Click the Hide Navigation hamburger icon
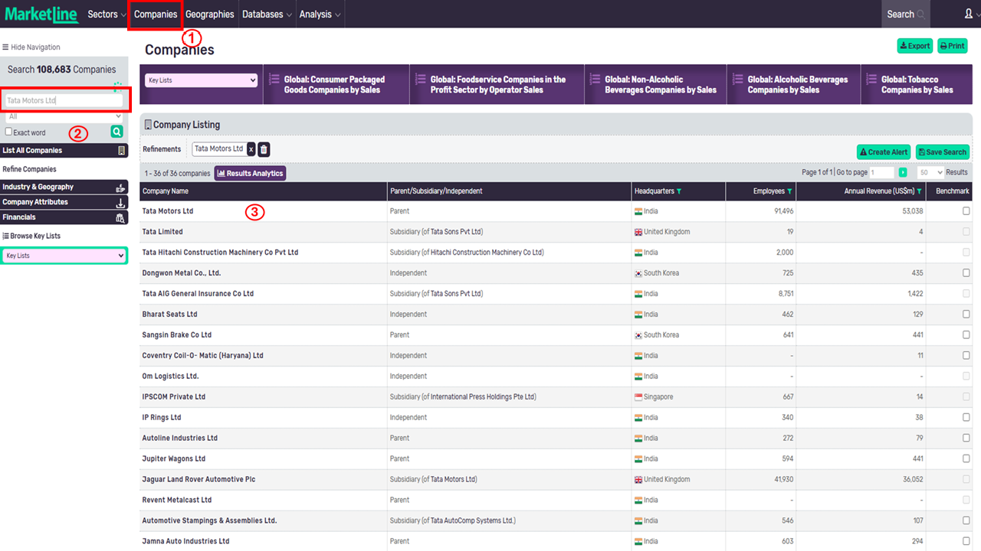Image resolution: width=981 pixels, height=551 pixels. point(5,47)
